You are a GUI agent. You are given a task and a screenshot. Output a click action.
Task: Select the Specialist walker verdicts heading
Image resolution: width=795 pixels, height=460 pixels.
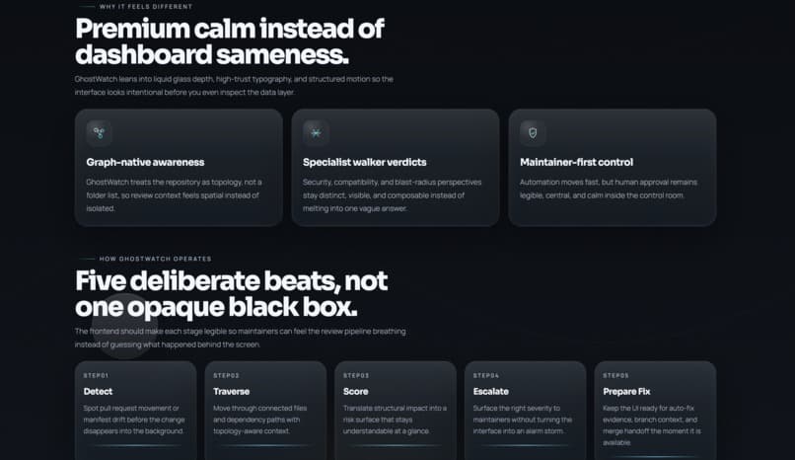click(x=365, y=162)
